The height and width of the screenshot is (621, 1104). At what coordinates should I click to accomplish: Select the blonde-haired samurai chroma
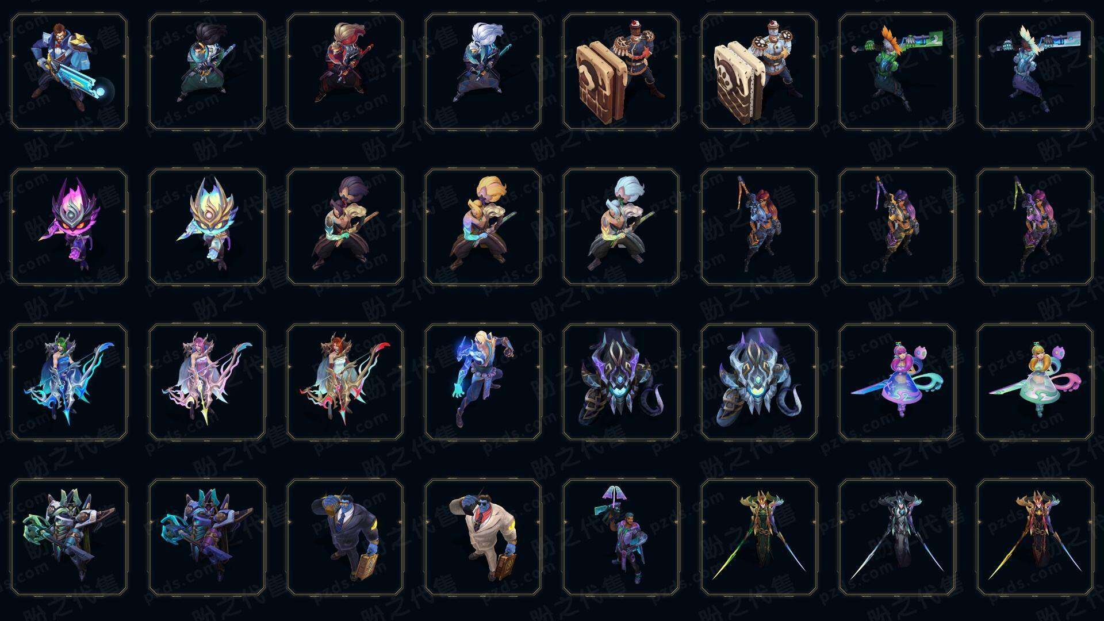[483, 227]
